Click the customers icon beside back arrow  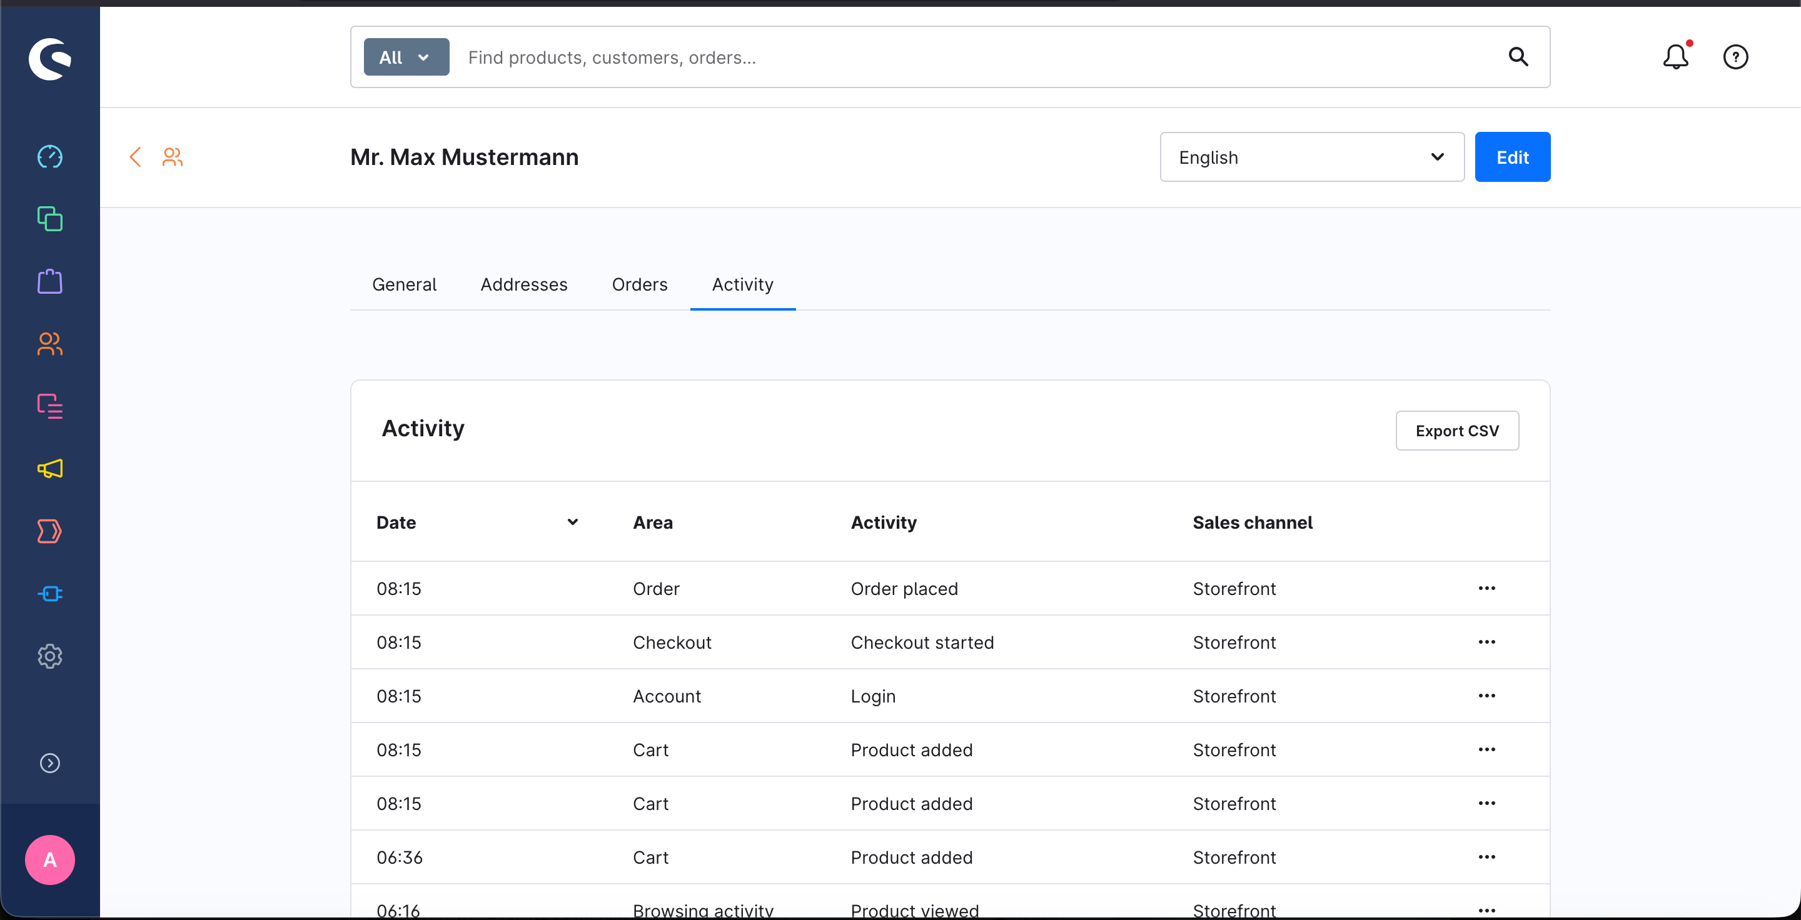pyautogui.click(x=173, y=157)
